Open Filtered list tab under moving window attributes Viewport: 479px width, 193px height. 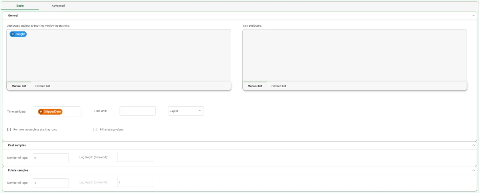tap(43, 86)
